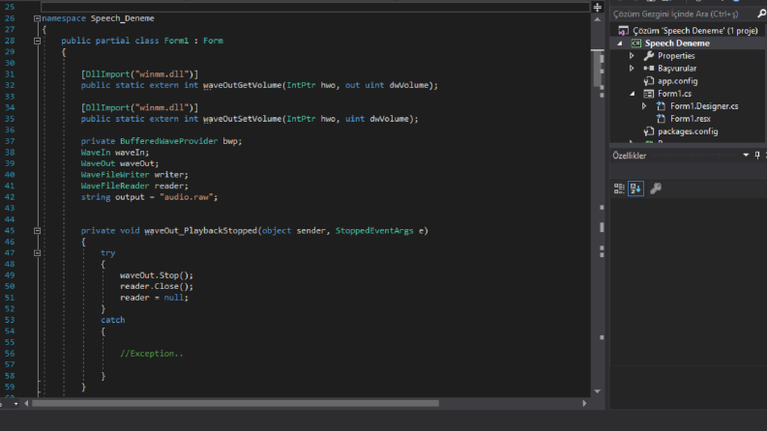The width and height of the screenshot is (767, 431).
Task: Collapse the try block outline
Action: 37,253
